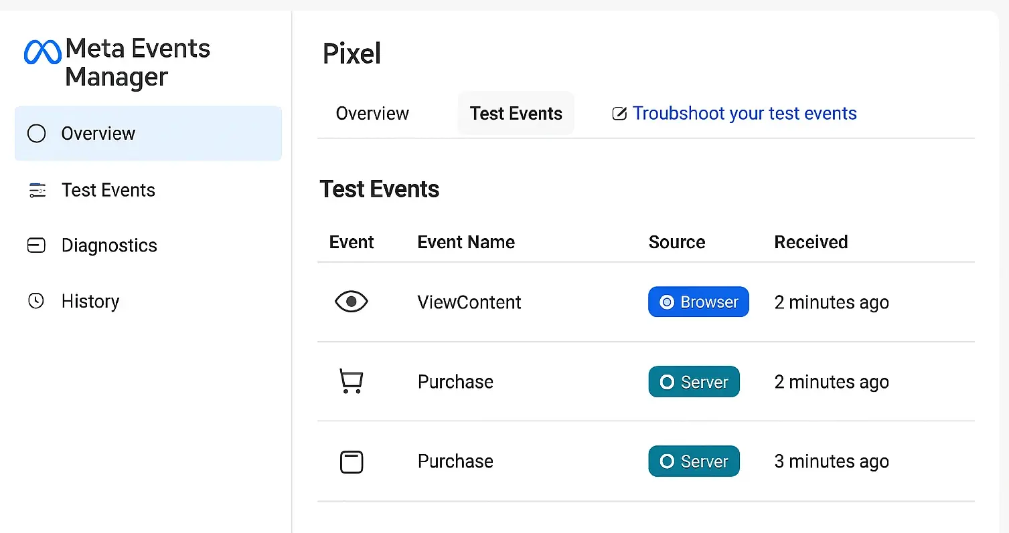Click the sliders icon beside sidebar Test Events

(37, 191)
